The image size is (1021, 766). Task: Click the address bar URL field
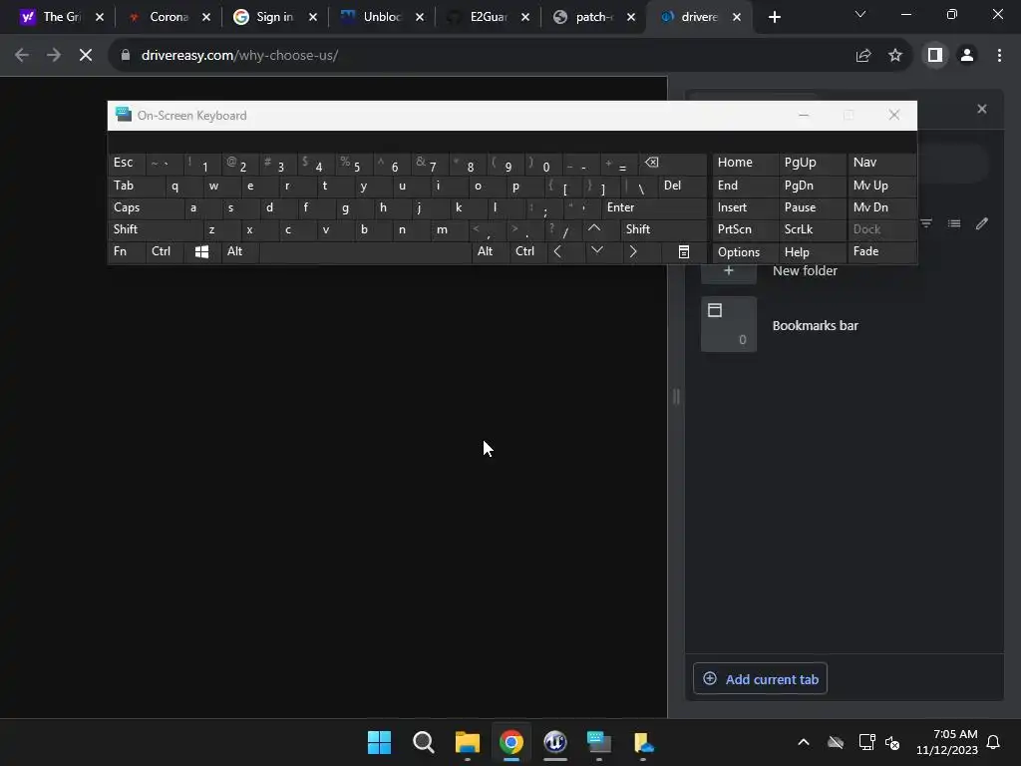pyautogui.click(x=482, y=56)
